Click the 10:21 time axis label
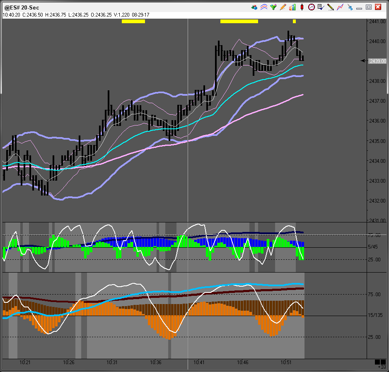The height and width of the screenshot is (372, 389). click(x=25, y=362)
